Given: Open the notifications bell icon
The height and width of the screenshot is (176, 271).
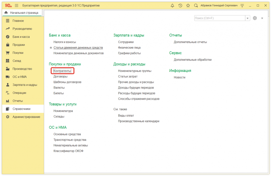Looking at the screenshot, I should 173,6.
